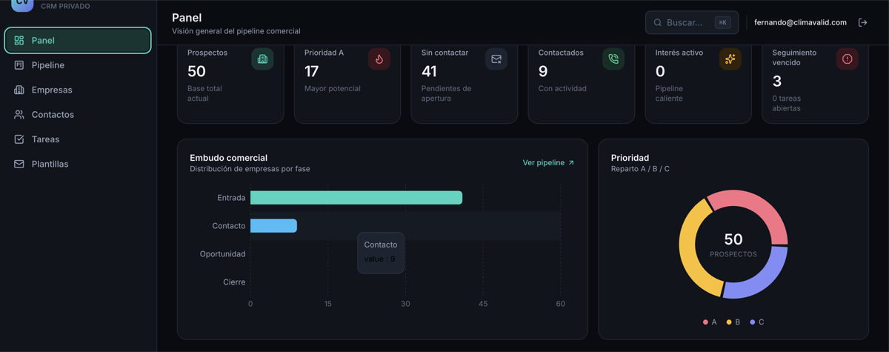
Task: Click the Contactados value 9
Action: 543,71
